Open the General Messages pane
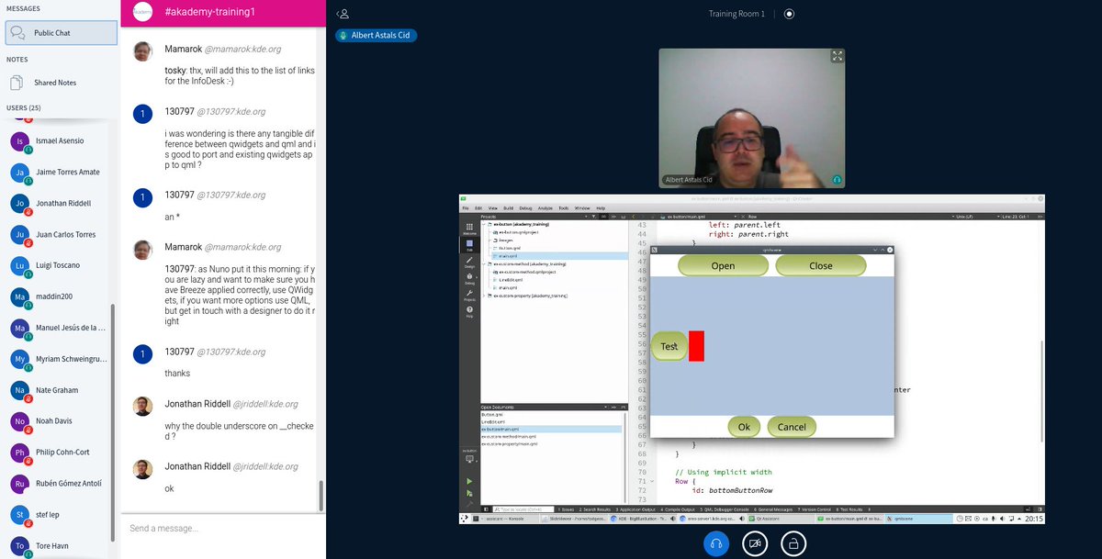The height and width of the screenshot is (559, 1102). click(774, 509)
